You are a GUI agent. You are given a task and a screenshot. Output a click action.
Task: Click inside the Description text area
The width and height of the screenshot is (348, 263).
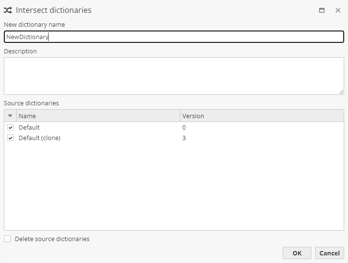(x=174, y=76)
